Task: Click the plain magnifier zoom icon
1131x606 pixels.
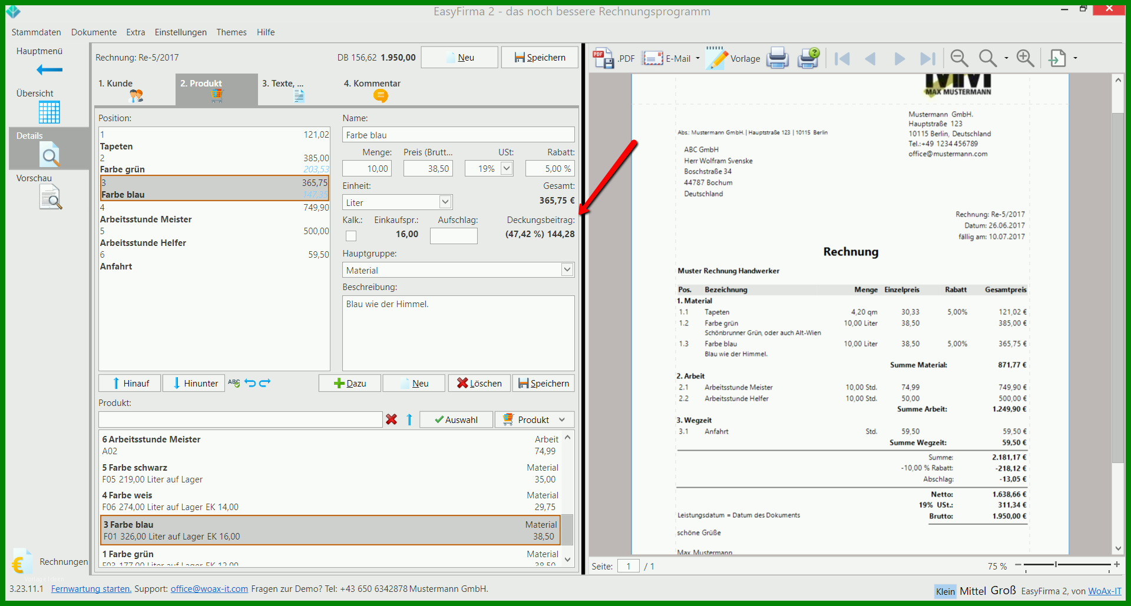Action: coord(988,58)
